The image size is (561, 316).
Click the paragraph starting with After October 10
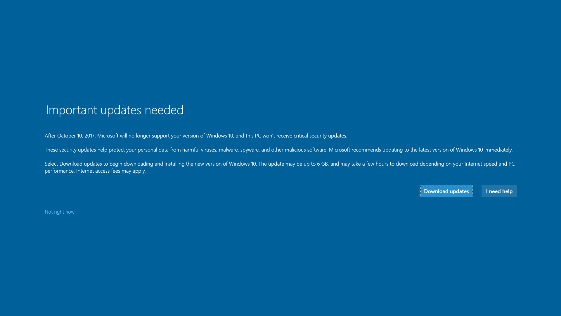coord(196,136)
